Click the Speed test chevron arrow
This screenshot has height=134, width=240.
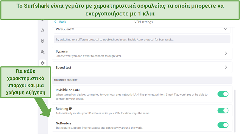[226, 67]
